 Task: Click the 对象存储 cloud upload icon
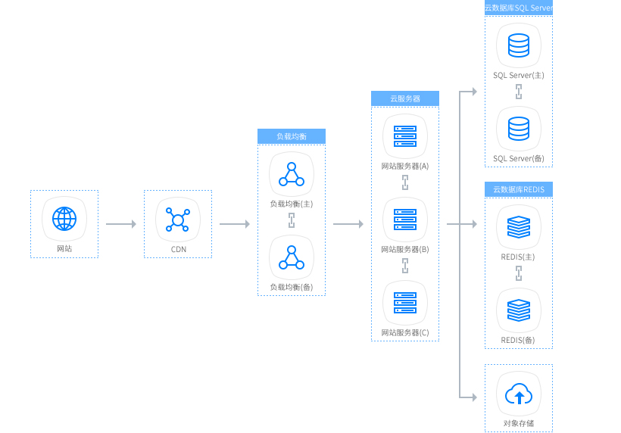(519, 394)
